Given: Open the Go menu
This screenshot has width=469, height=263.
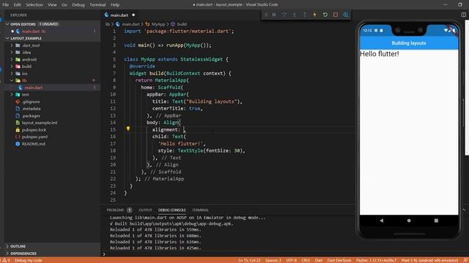Looking at the screenshot, I should pos(64,5).
